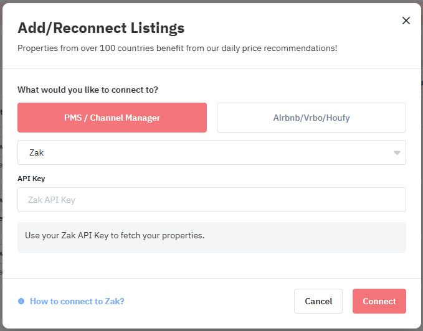
Task: Click the "Zak API Key" placeholder text
Action: click(52, 200)
